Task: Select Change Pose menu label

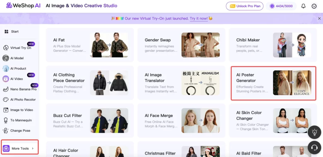Action: 20,131
